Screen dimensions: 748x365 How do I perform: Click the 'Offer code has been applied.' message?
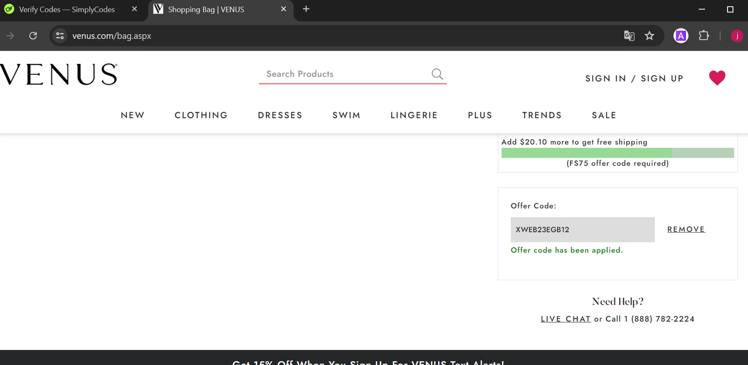coord(567,250)
